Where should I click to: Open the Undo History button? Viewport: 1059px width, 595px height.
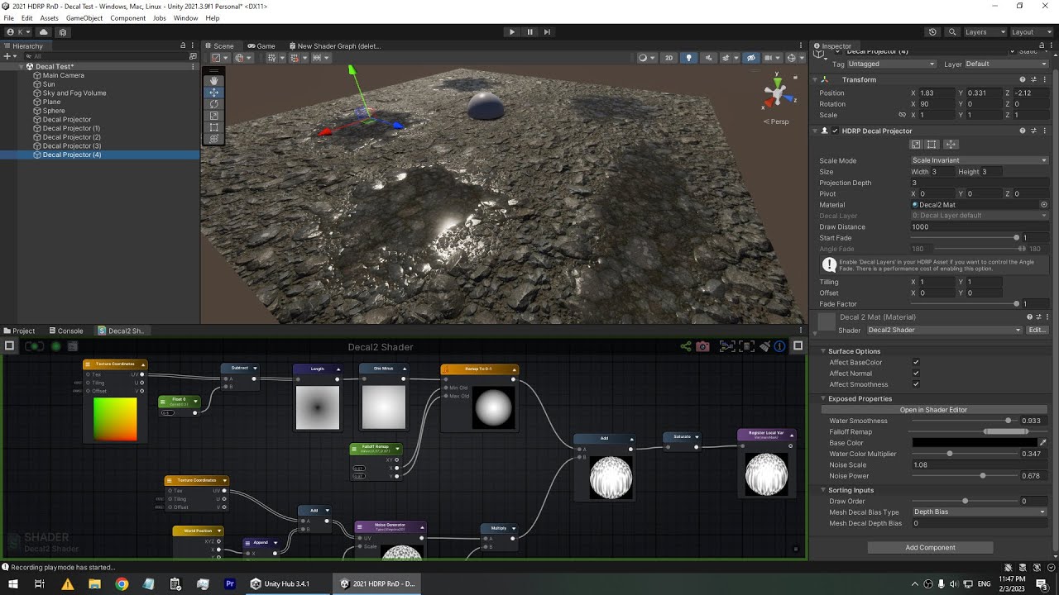(x=932, y=32)
